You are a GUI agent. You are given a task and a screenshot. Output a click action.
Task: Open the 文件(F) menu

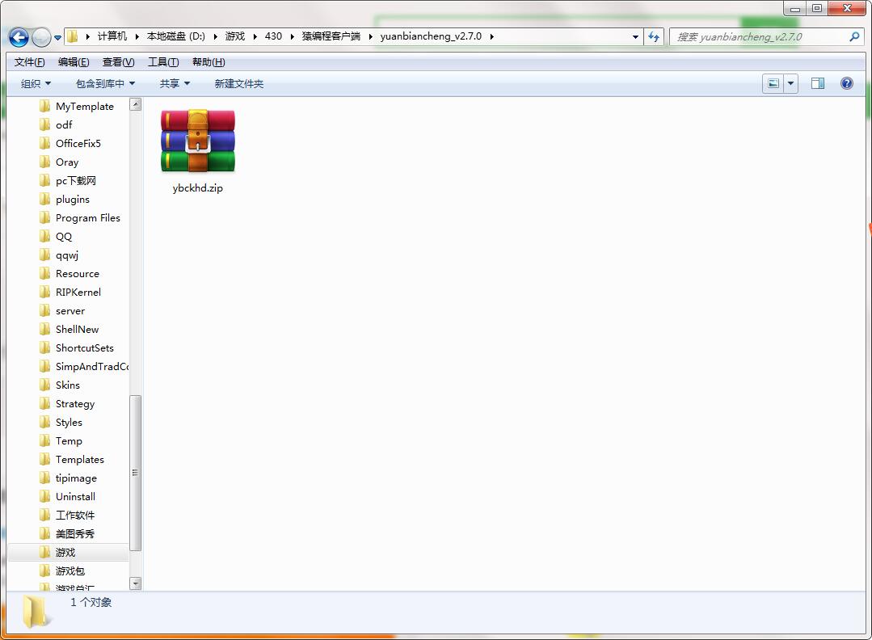[29, 61]
